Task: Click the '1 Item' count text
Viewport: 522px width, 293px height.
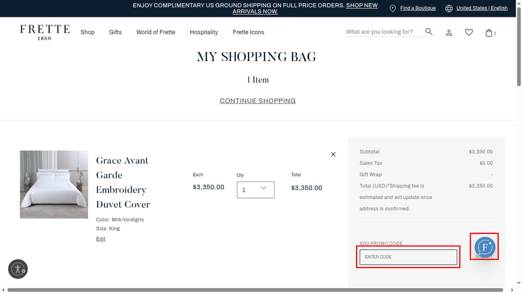Action: pos(258,80)
